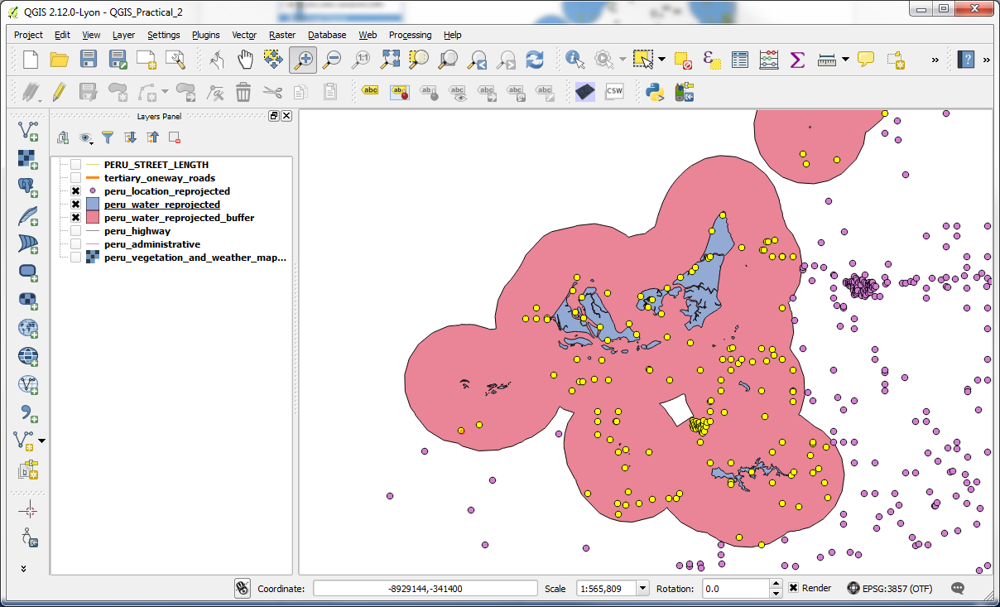
Task: Open the attribute table
Action: click(x=740, y=59)
